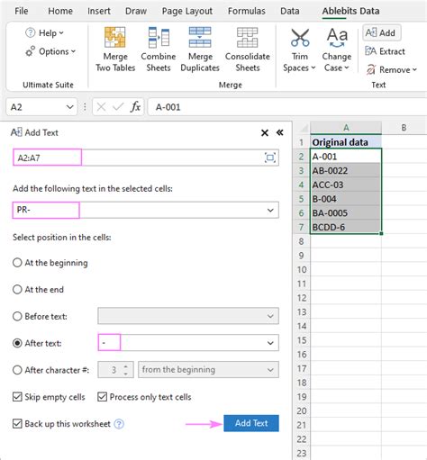Expand the Trim Spaces dropdown arrow
The height and width of the screenshot is (460, 427).
(x=313, y=68)
